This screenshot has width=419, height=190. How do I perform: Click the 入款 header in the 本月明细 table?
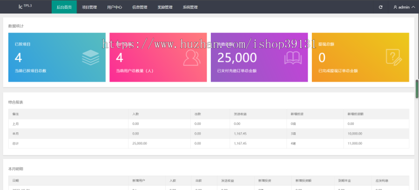(x=173, y=181)
